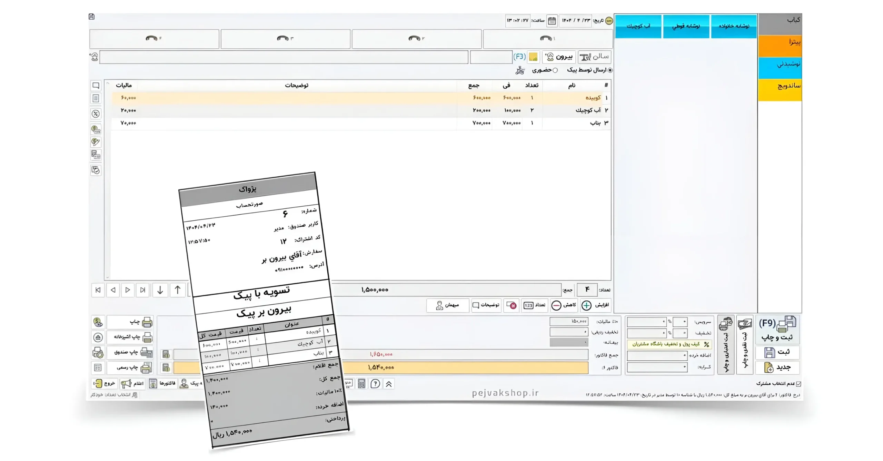Screen dimensions: 883x461
Task: Switch order type to سالن
Action: [594, 57]
